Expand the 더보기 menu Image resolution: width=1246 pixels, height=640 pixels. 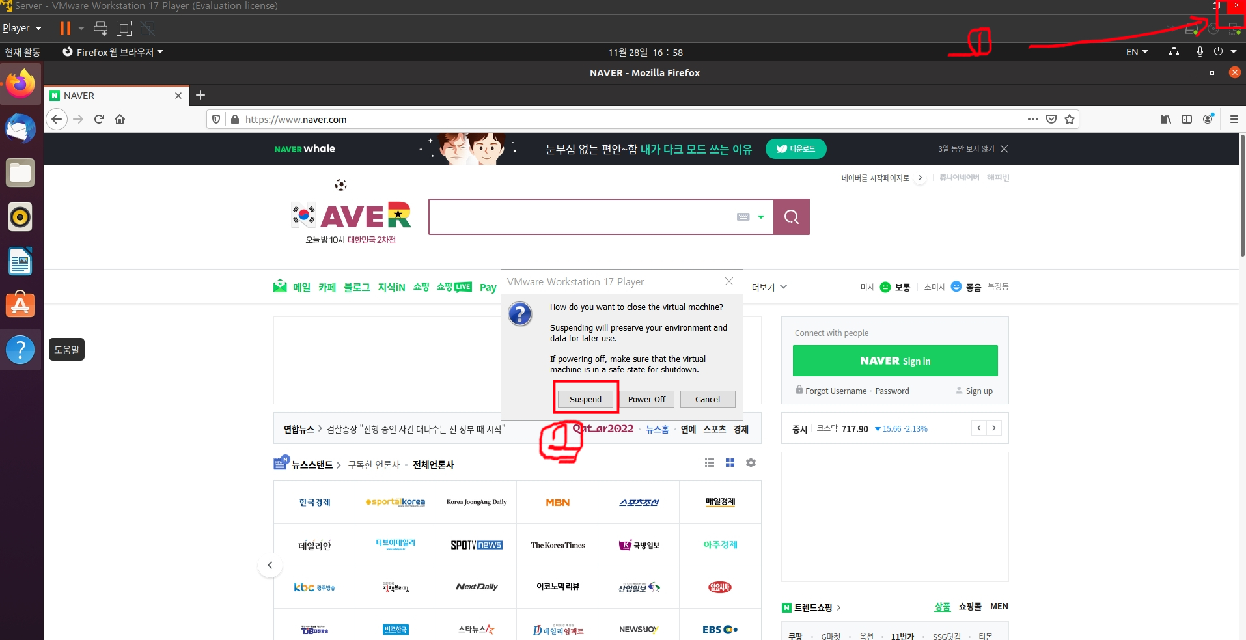(x=769, y=287)
